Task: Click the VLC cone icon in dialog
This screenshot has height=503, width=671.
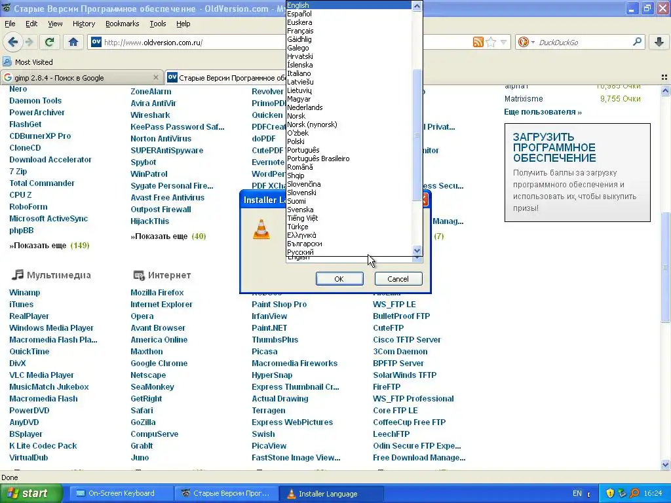Action: [x=261, y=229]
